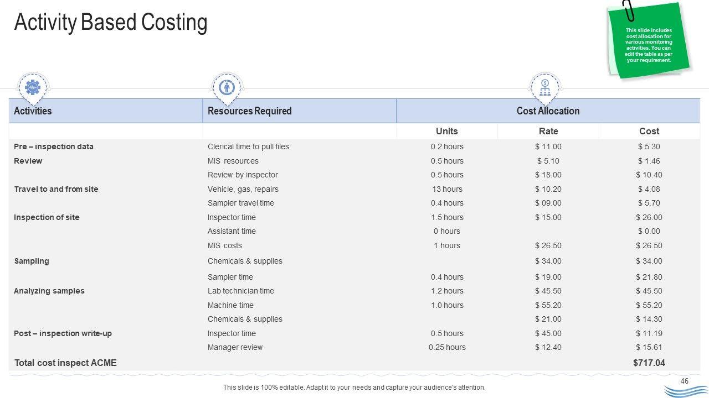Click the Manager review resource cell

[235, 347]
